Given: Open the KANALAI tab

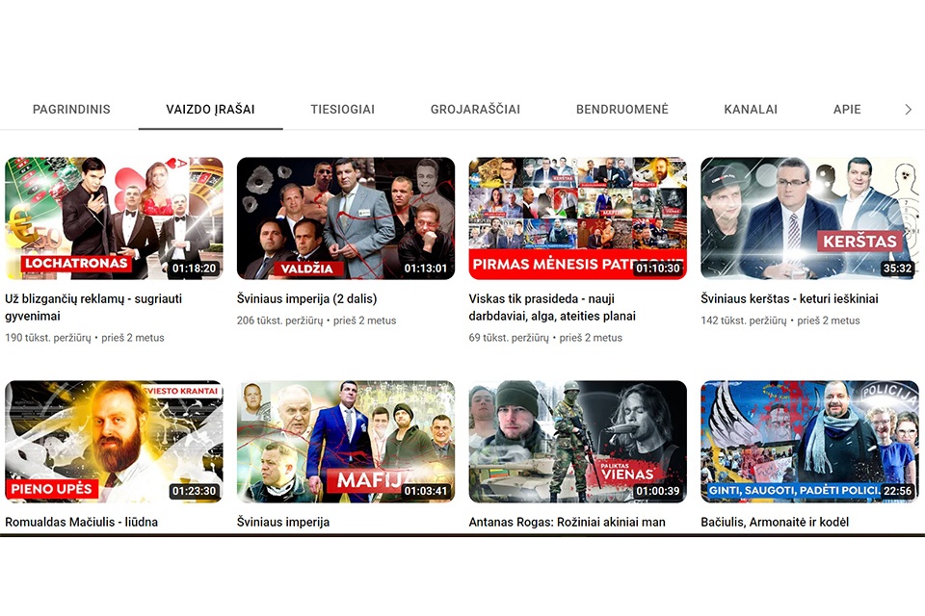Looking at the screenshot, I should point(751,110).
